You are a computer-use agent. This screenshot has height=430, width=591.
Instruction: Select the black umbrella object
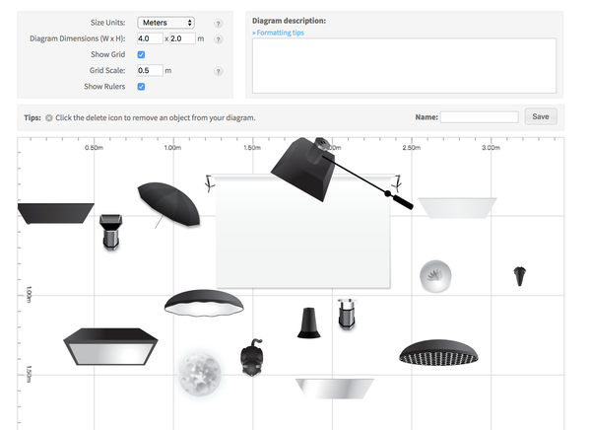168,204
